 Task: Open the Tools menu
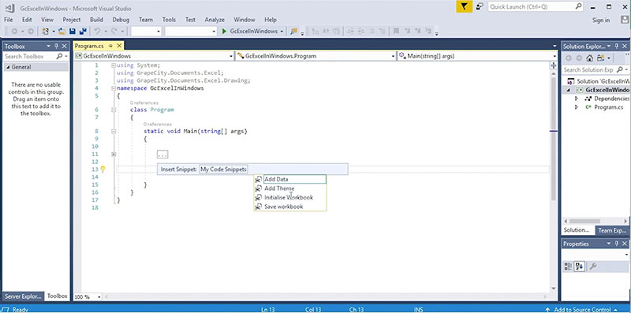click(169, 20)
